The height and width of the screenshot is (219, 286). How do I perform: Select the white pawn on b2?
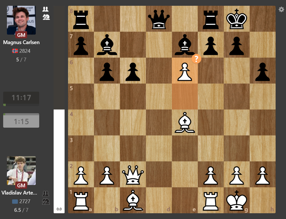[107, 175]
